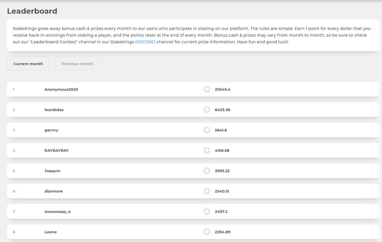Click username Joaquin in the leaderboard

[x=53, y=171]
